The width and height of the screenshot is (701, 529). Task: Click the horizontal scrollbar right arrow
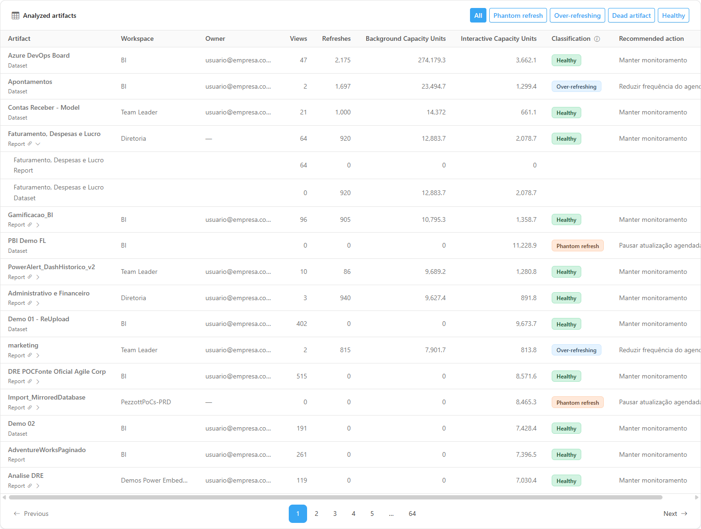pyautogui.click(x=697, y=497)
